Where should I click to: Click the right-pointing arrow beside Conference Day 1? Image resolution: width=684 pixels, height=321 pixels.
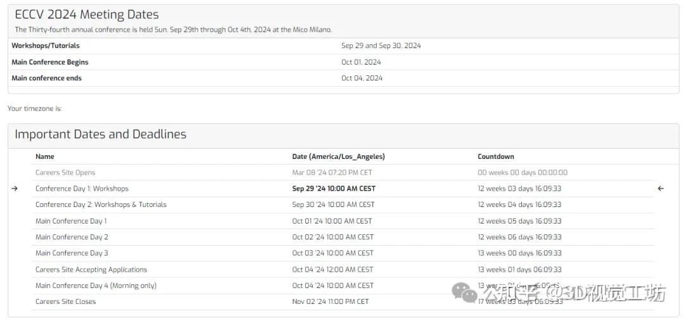15,189
